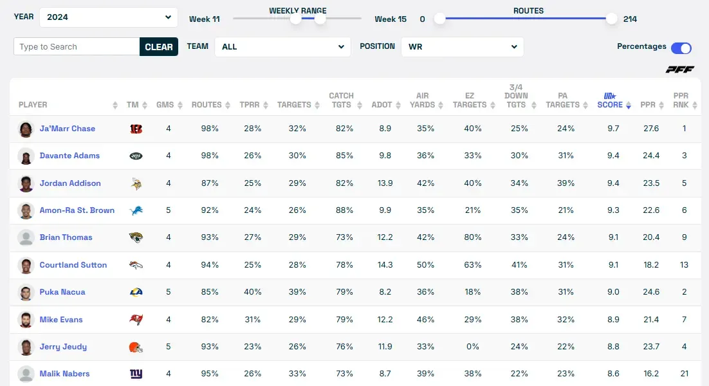Image resolution: width=709 pixels, height=386 pixels.
Task: Open Puka Nacua's player link
Action: tap(62, 292)
